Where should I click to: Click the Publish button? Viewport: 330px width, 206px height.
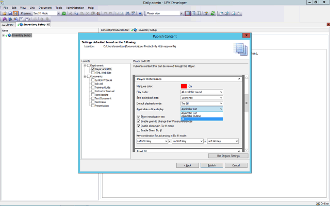[212, 165]
